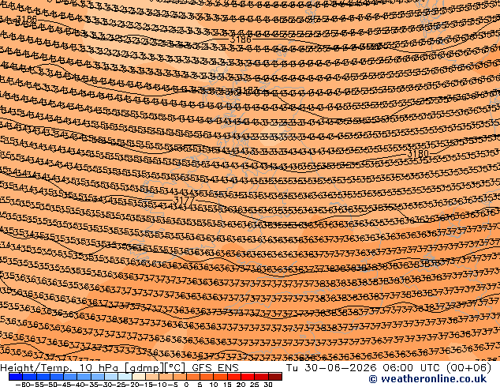Screen dimensions: 500x387
Task: Click the GFS ENS model label
Action: tap(215, 368)
